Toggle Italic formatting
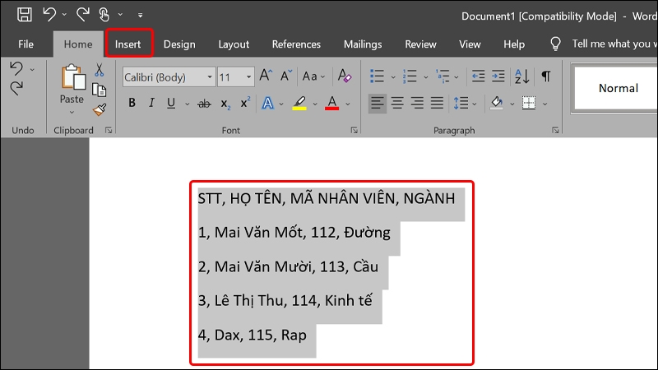658x370 pixels. 151,103
